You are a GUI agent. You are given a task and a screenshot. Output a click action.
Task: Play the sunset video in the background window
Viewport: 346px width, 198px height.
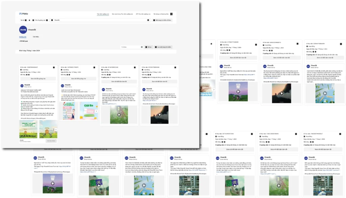click(281, 94)
